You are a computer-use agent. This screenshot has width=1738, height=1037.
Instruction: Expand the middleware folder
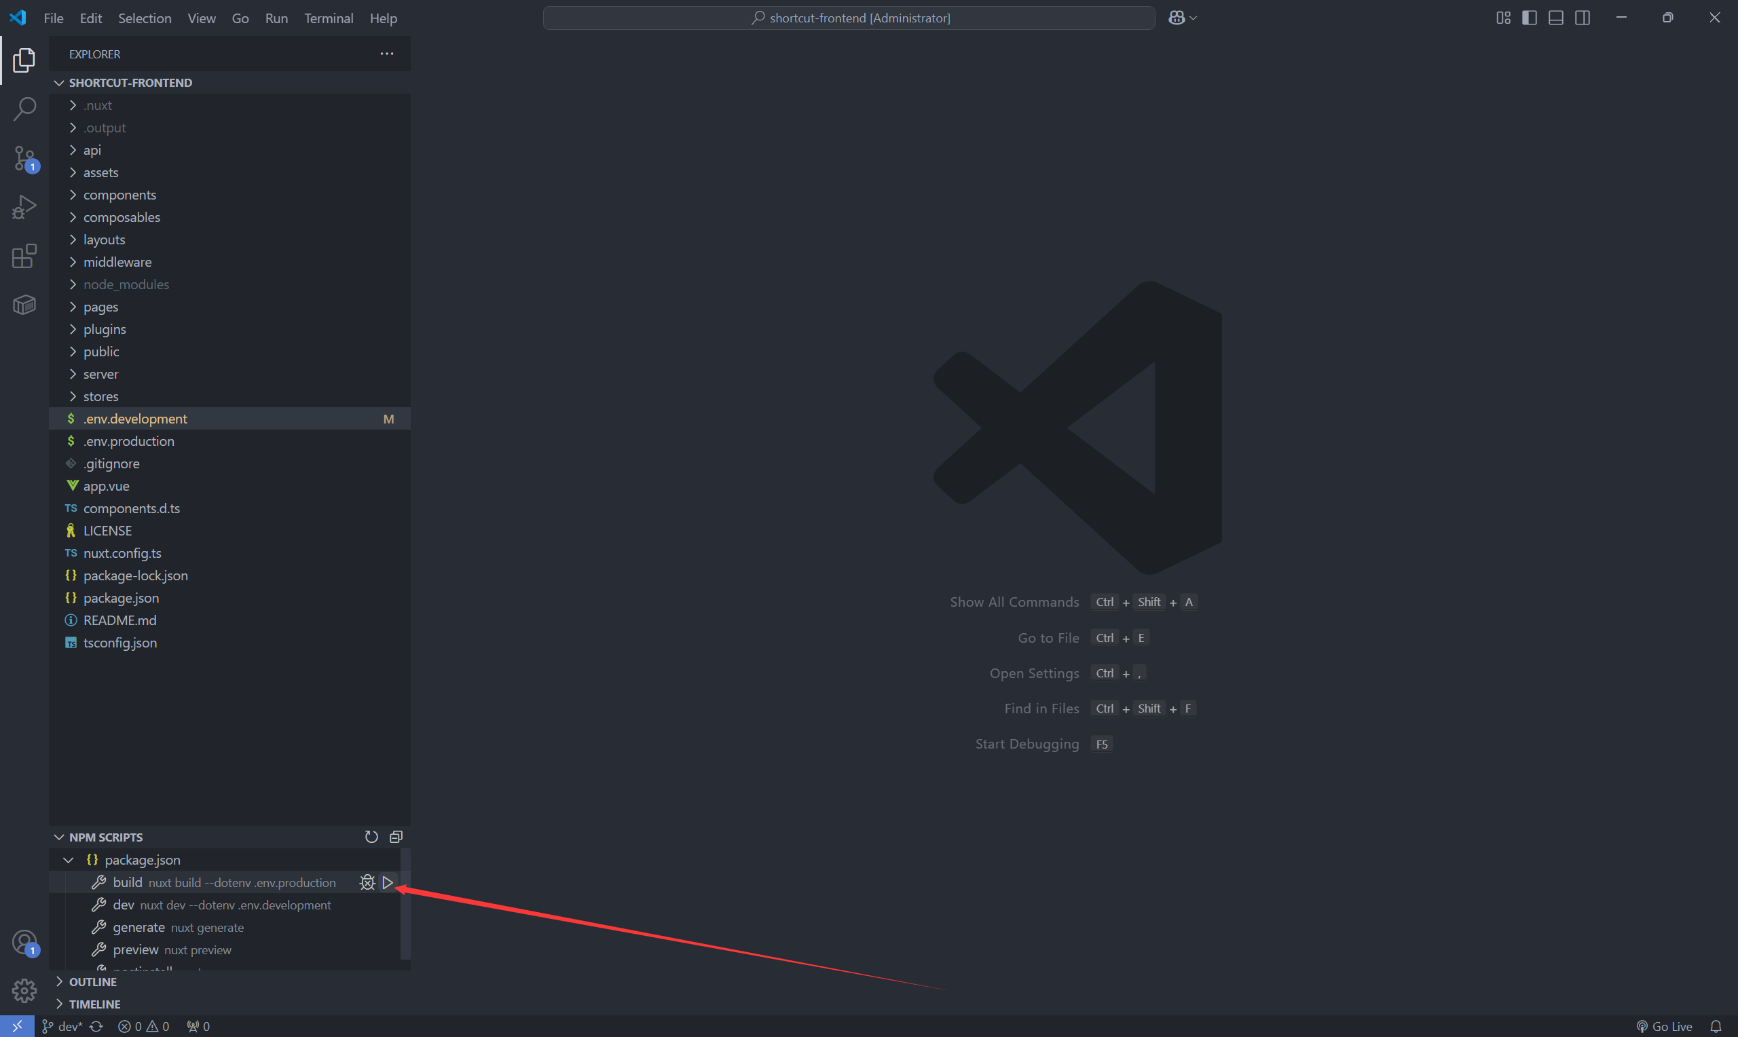(x=230, y=261)
